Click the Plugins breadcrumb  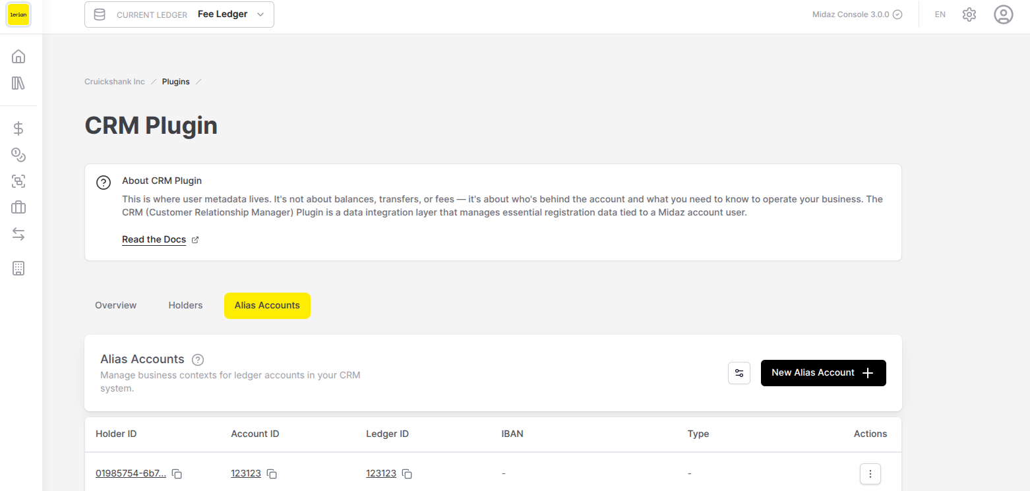pos(176,82)
